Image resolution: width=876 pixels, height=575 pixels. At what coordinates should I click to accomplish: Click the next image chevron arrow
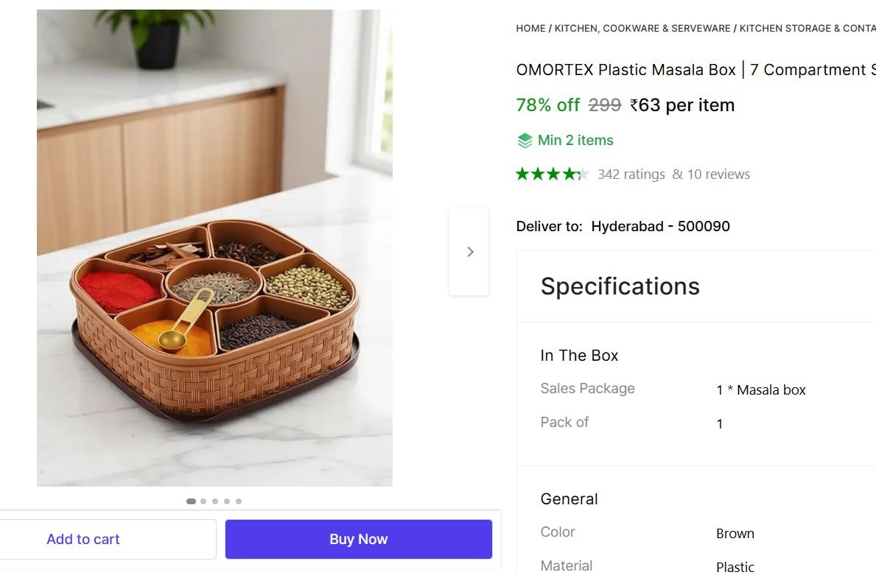[x=470, y=252]
